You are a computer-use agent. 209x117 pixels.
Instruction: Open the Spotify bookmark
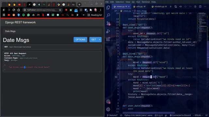point(24,15)
